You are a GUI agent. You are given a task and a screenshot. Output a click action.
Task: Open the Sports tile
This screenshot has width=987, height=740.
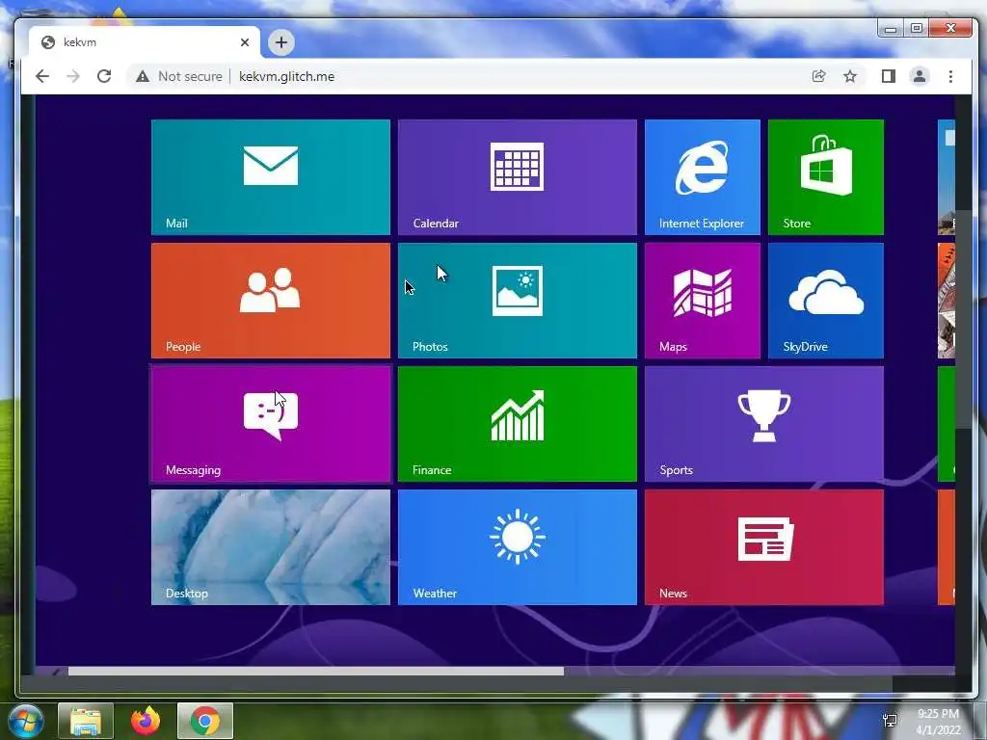[x=764, y=424]
